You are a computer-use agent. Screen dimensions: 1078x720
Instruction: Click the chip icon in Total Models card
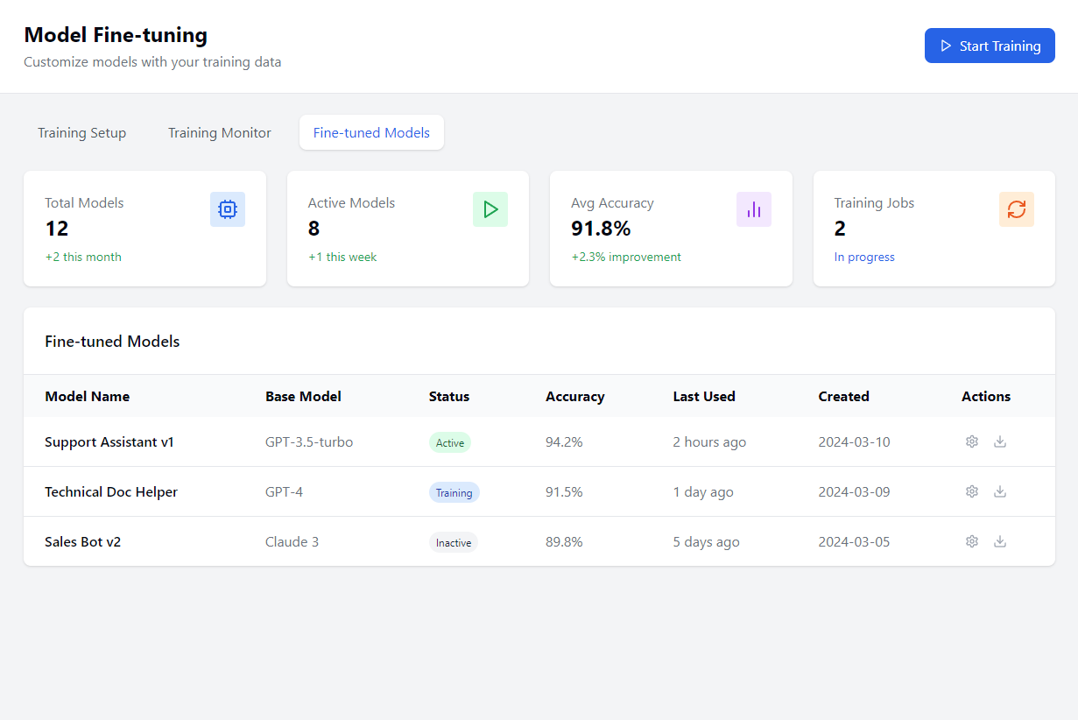point(228,209)
